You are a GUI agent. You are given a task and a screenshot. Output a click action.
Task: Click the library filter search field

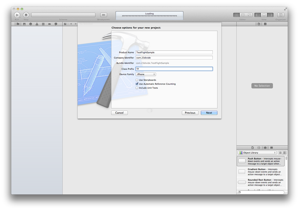[261, 192]
